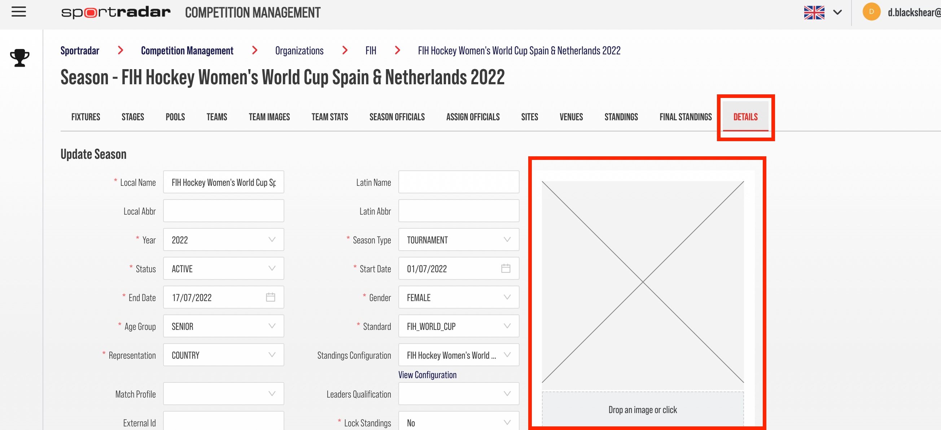Click the Latin Name input field
941x430 pixels.
click(x=459, y=182)
